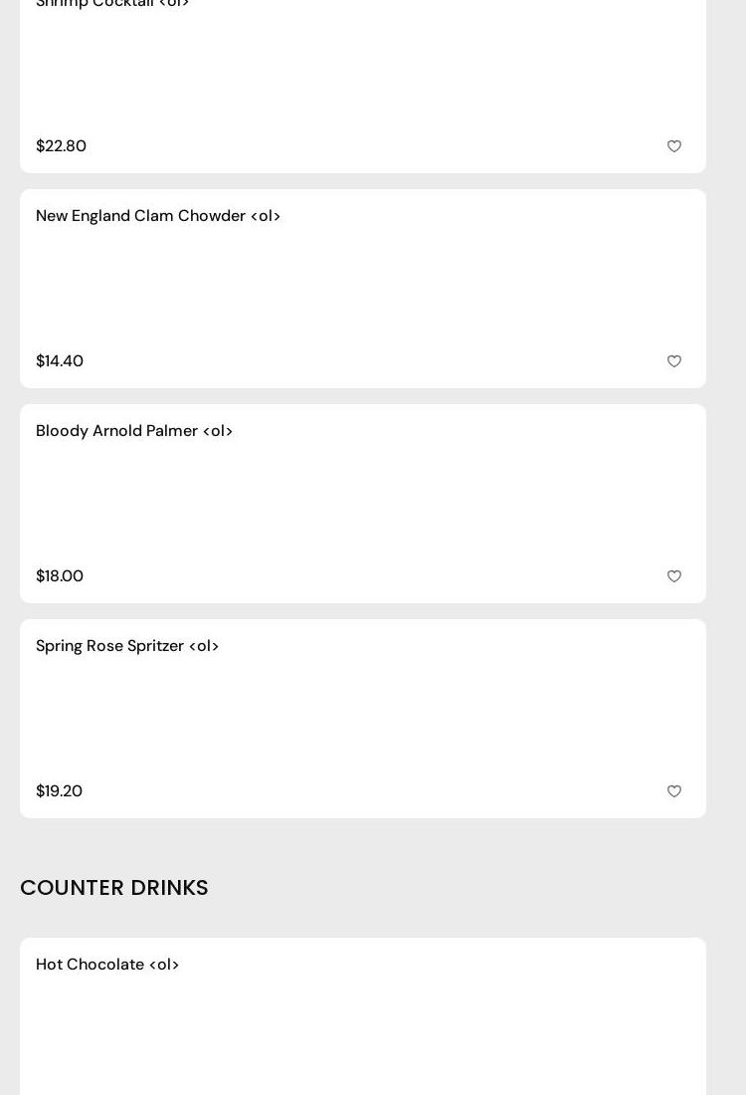746x1095 pixels.
Task: Click the partially visible Shrimp Cocktail title
Action: tap(112, 4)
